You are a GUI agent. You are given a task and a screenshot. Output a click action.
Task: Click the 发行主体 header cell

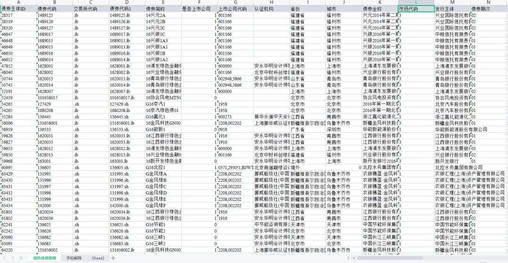coord(452,9)
